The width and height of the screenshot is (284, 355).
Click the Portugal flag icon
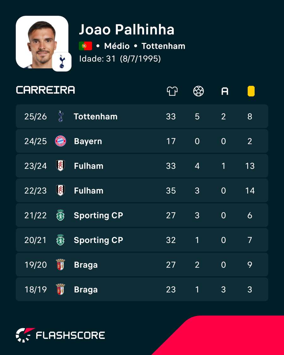pyautogui.click(x=86, y=46)
